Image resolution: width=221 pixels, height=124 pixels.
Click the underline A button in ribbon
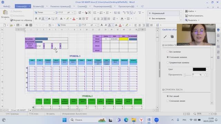[x=43, y=19]
